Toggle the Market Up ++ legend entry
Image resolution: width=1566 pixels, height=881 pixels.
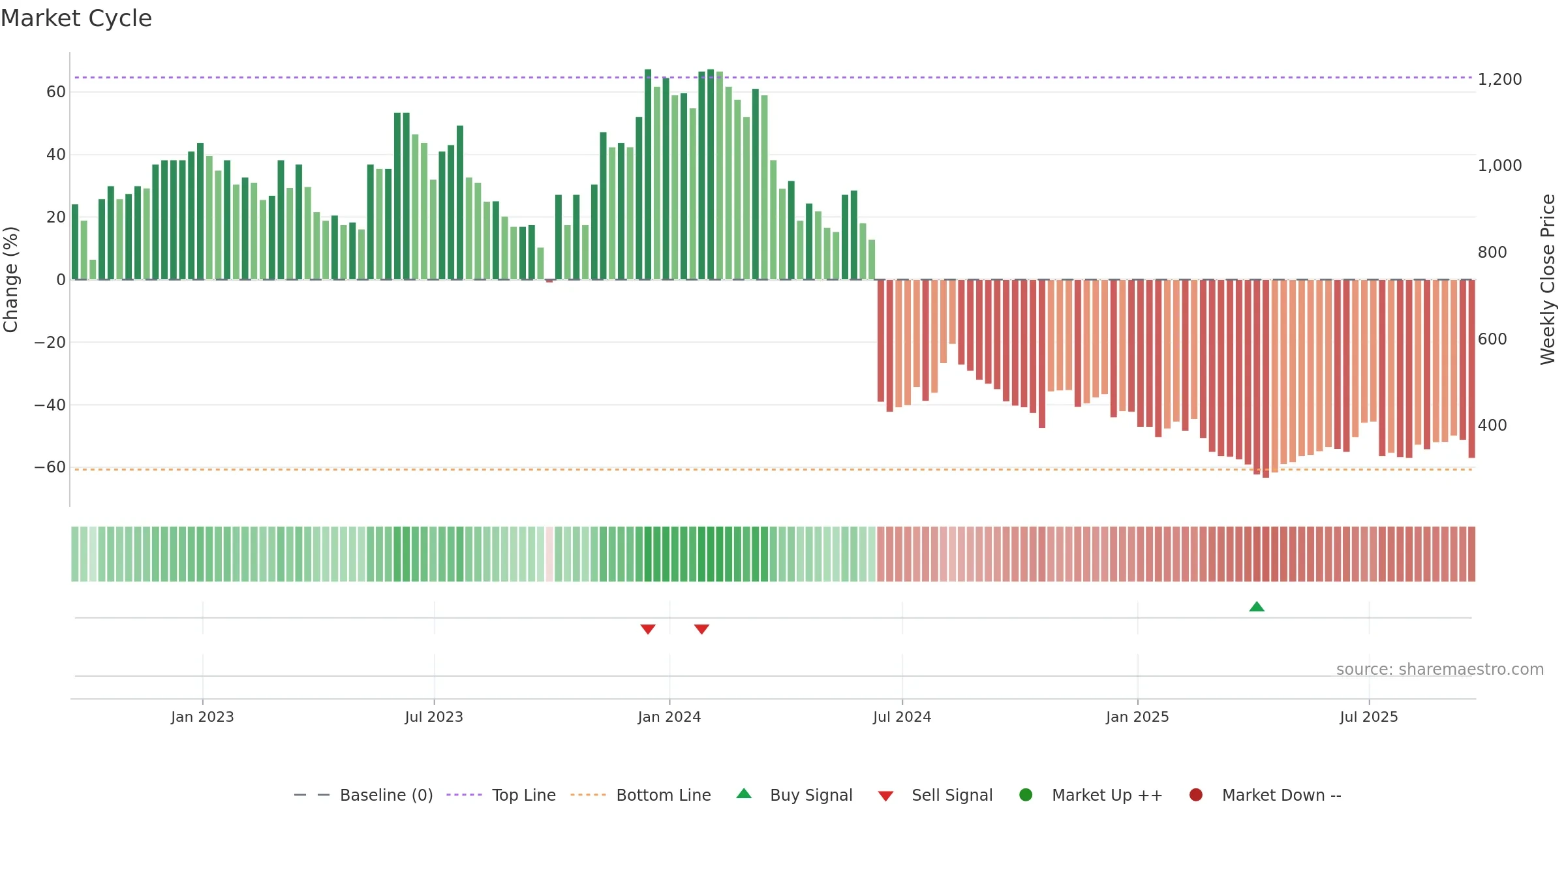(1090, 795)
